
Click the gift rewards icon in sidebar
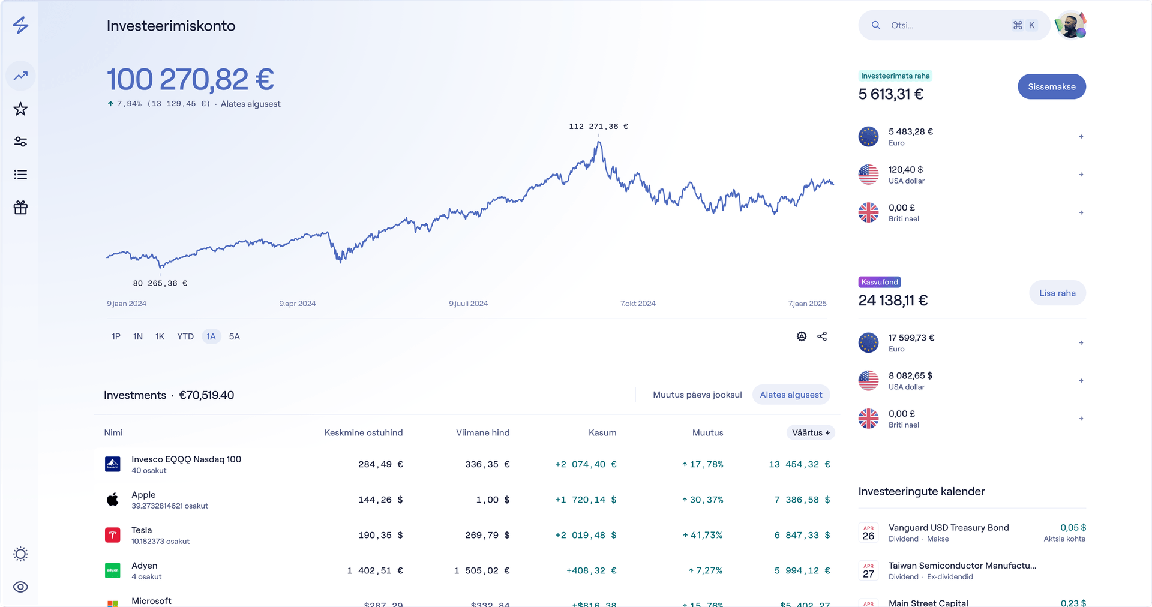(20, 207)
